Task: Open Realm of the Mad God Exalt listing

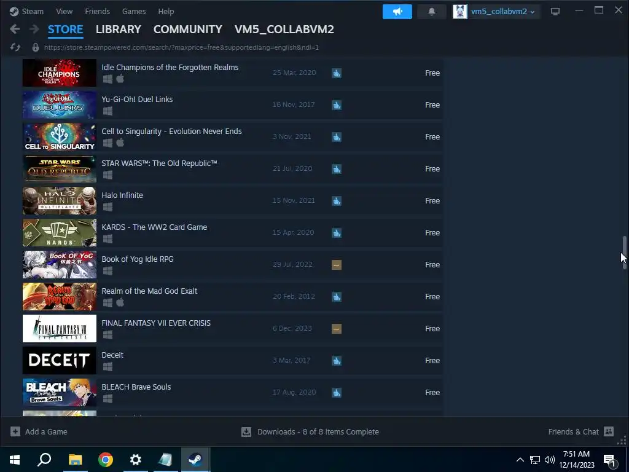Action: pyautogui.click(x=233, y=297)
